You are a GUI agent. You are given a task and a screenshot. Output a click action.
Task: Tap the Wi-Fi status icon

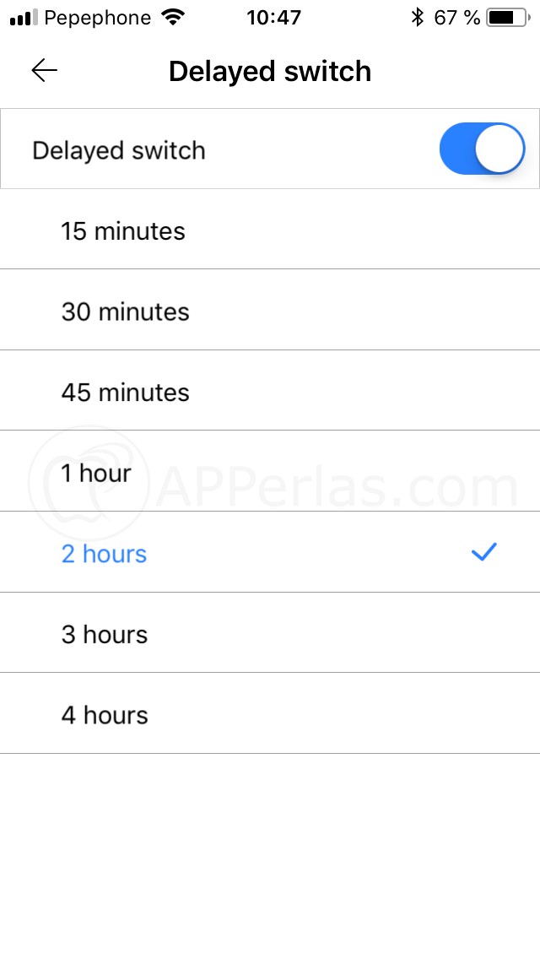tap(174, 18)
